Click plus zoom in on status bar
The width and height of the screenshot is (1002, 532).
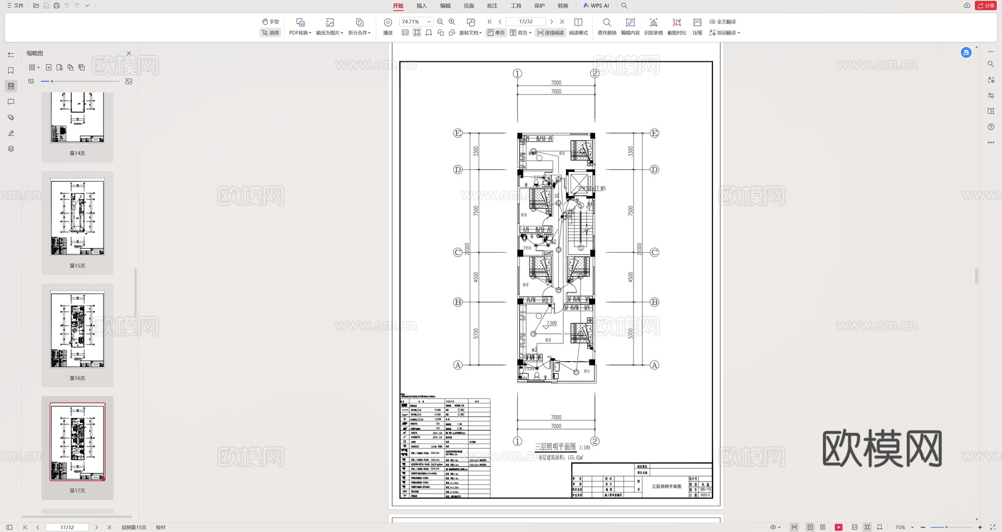980,527
